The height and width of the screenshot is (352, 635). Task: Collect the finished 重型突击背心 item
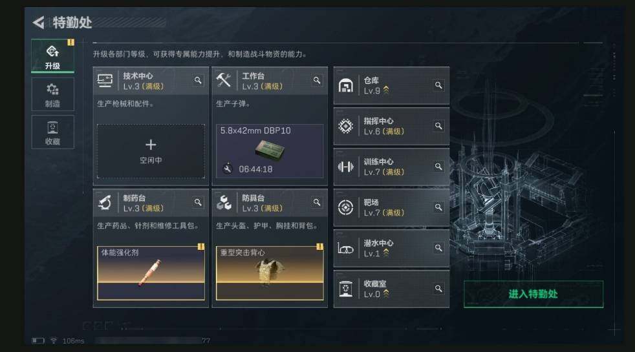point(270,273)
